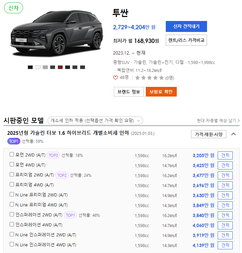This screenshot has width=242, height=253.
Task: Click 최저가 월 168,930원 text
Action: pos(136,41)
